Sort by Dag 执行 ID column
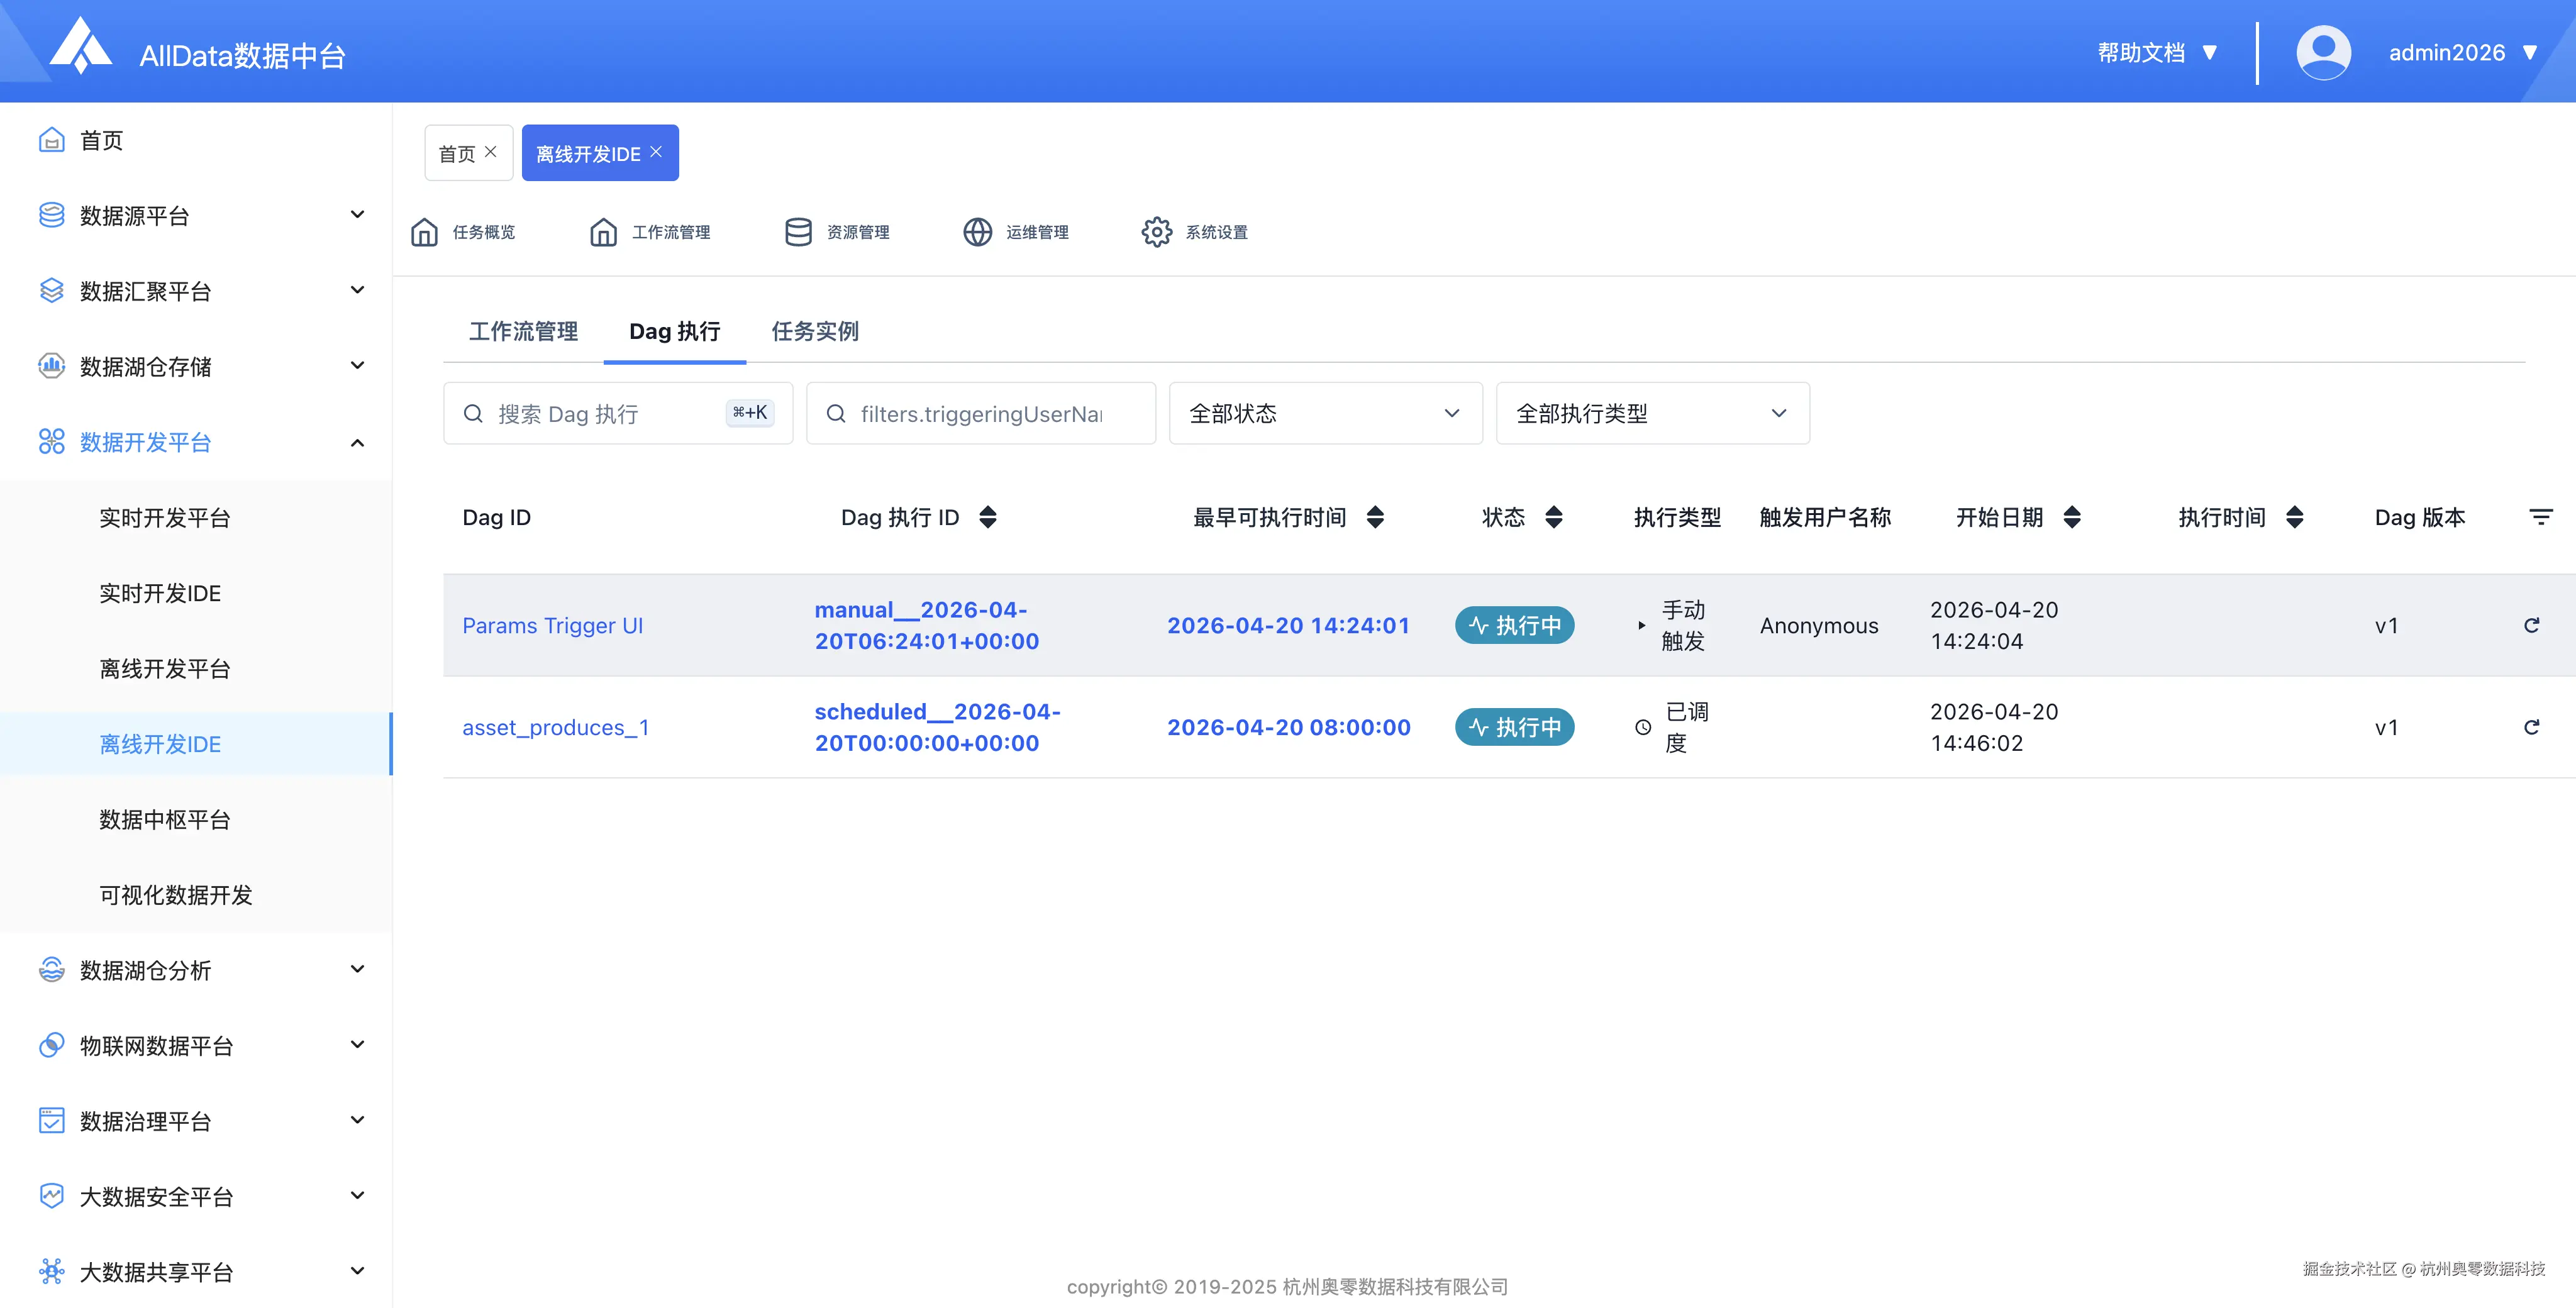Image resolution: width=2576 pixels, height=1308 pixels. tap(987, 517)
